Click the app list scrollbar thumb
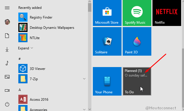Viewport: 184px width, 111px height. tap(90, 7)
